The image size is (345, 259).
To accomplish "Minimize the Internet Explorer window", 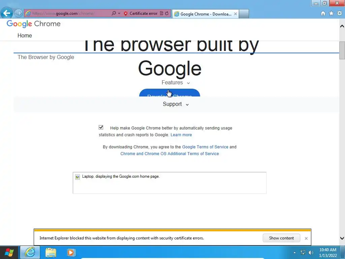I will point(316,3).
